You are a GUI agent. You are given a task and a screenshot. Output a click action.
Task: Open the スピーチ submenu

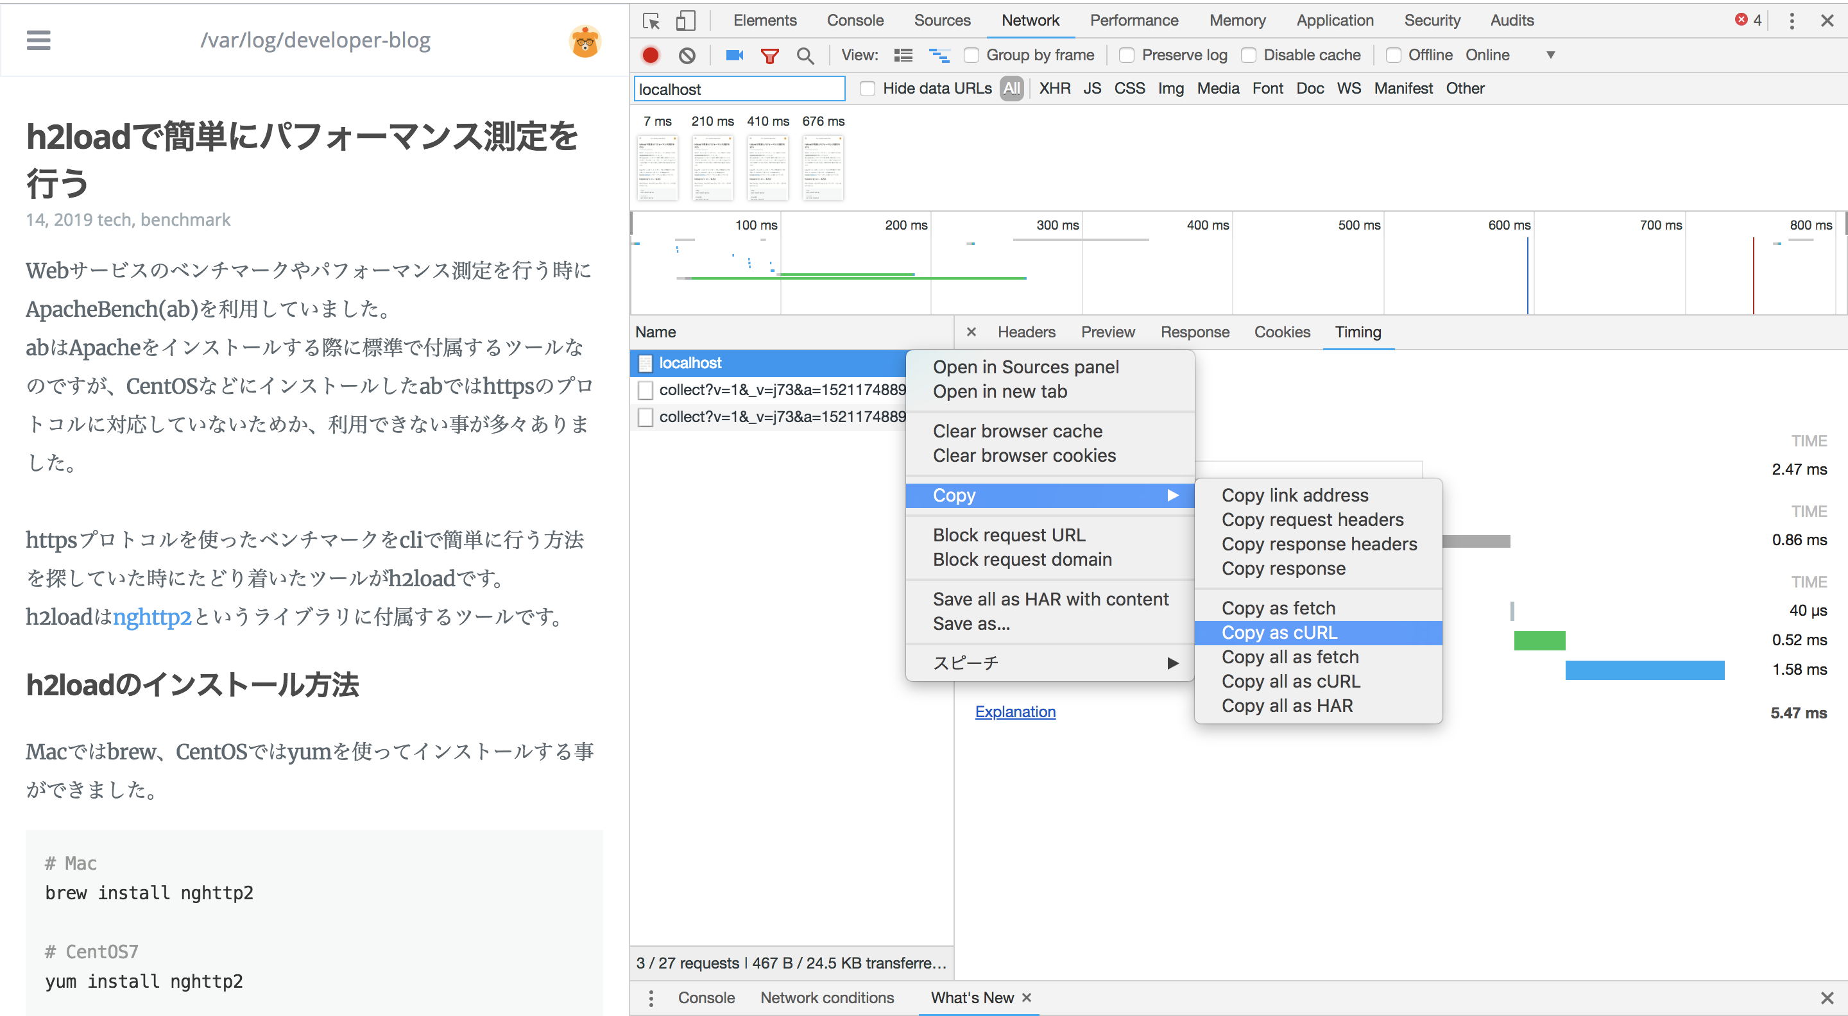[1049, 663]
